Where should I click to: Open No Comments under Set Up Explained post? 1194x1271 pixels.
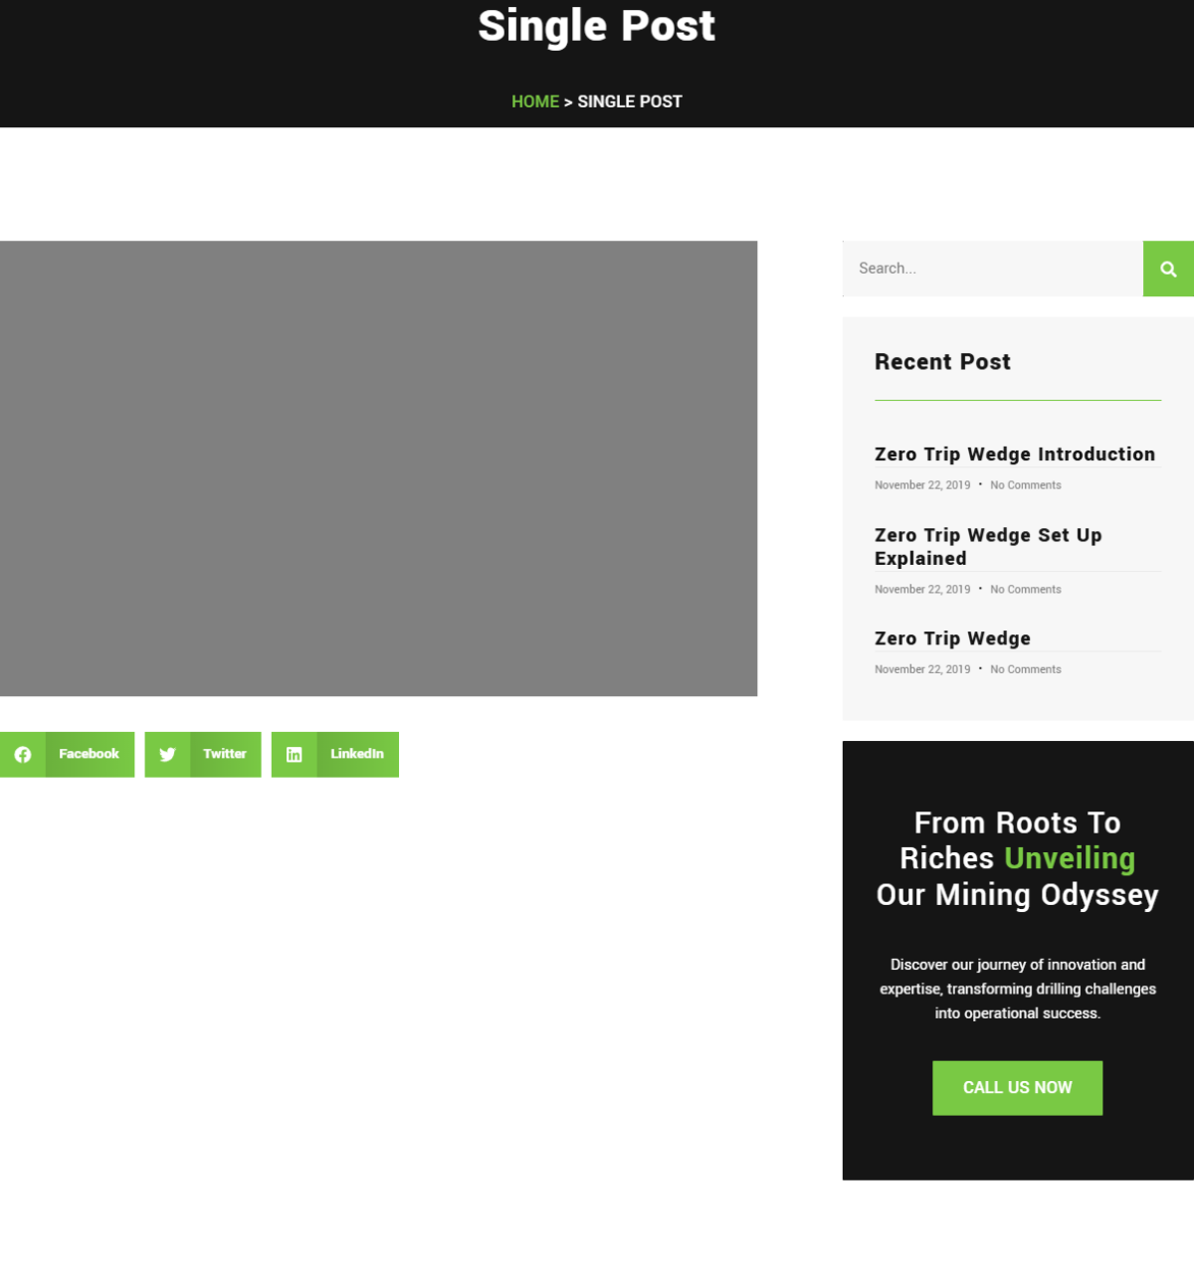tap(1025, 590)
